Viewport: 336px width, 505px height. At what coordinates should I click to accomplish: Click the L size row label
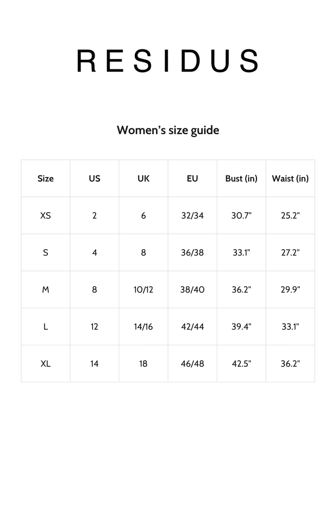pos(46,327)
